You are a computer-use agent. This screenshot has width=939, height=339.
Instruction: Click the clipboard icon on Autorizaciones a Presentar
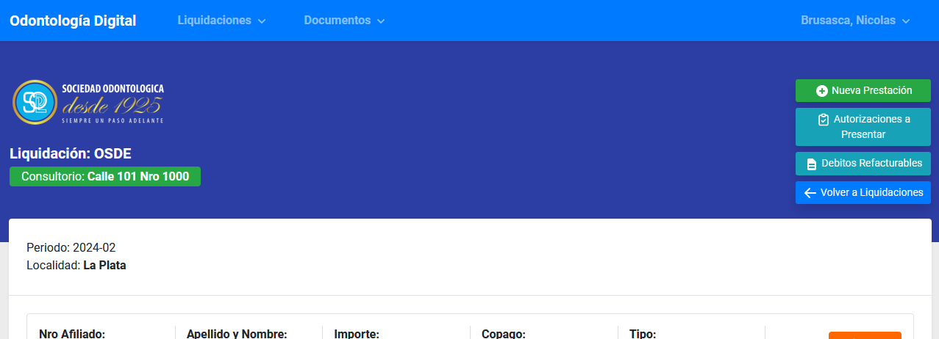824,120
